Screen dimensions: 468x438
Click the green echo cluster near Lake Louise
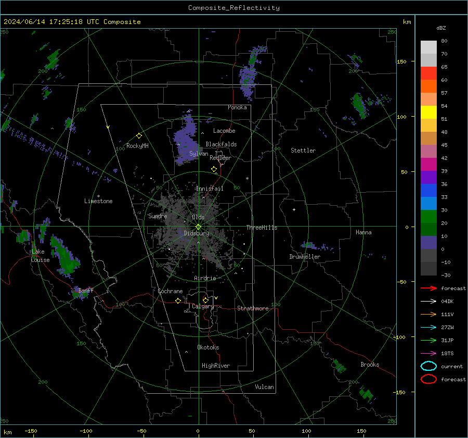pyautogui.click(x=64, y=256)
